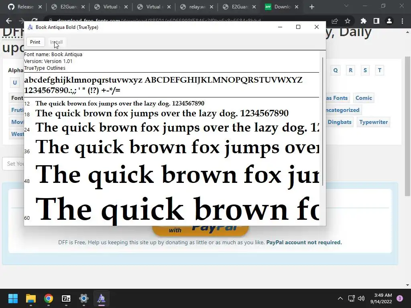Go back in Chrome
Viewport: 411px width, 308px height.
coord(9,21)
